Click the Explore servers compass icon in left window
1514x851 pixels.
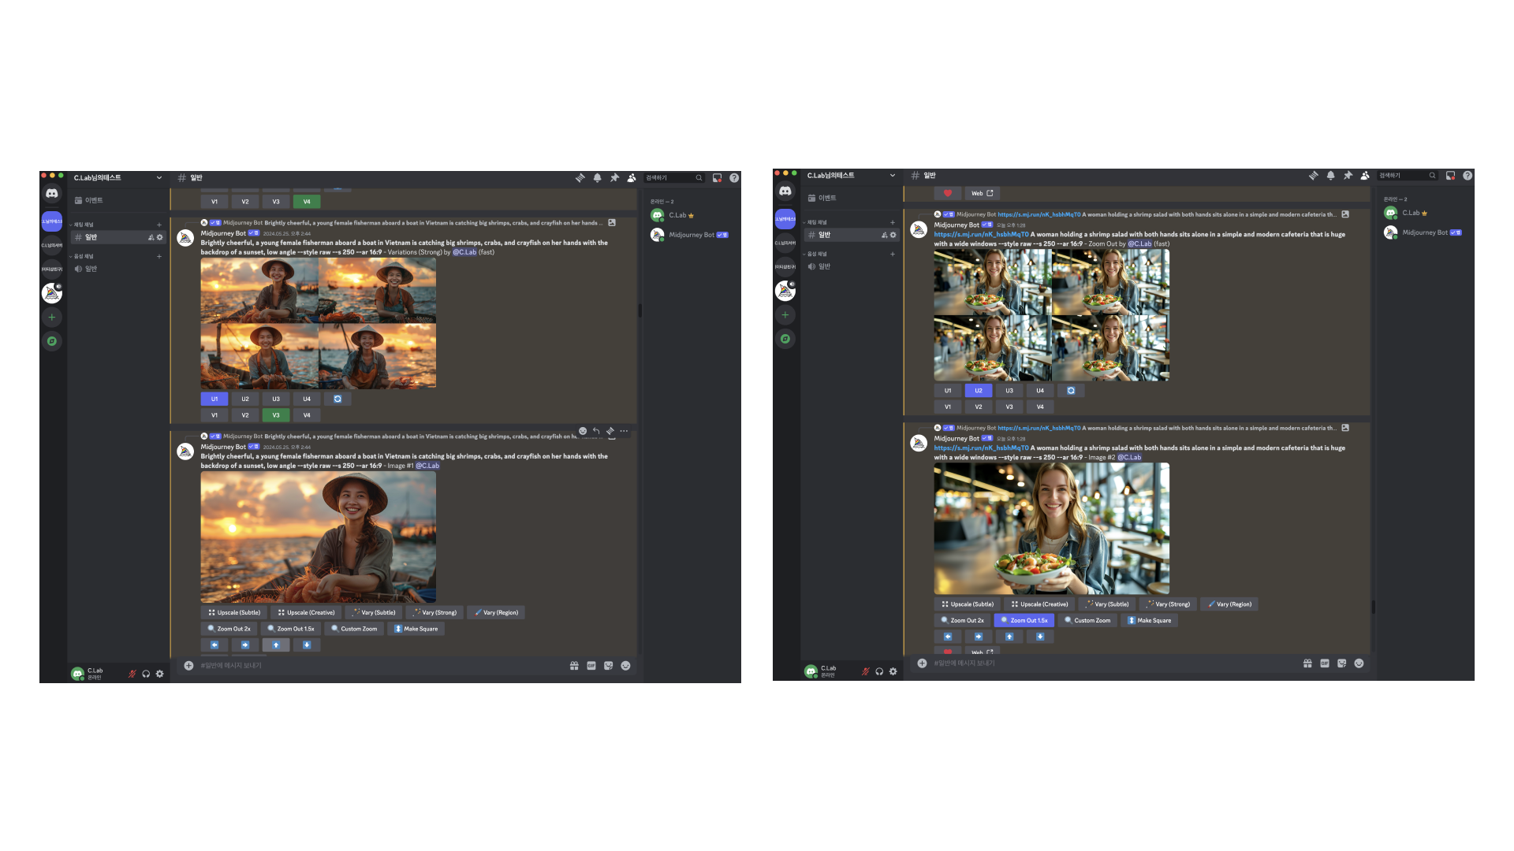(x=52, y=341)
